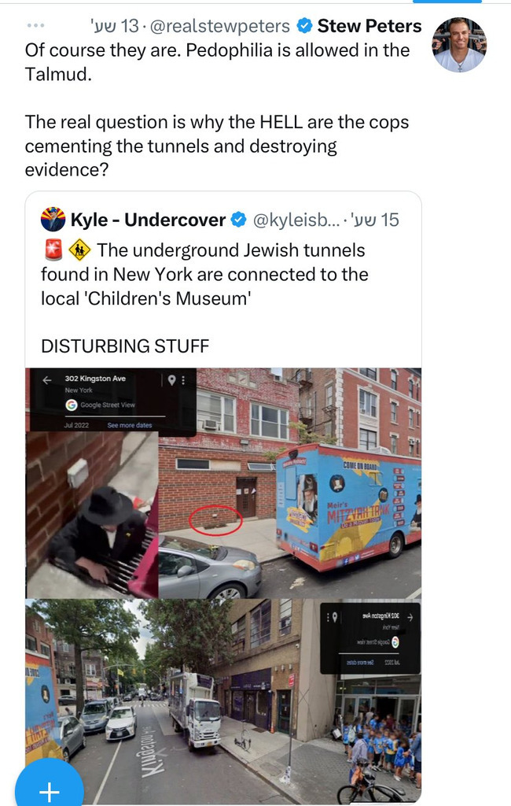Open the @kyleisb... handle in quoted tweet
Screen dimensions: 511x806
[x=297, y=220]
